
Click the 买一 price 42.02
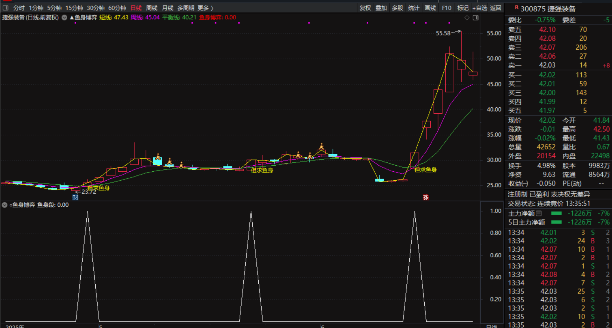[x=547, y=75]
